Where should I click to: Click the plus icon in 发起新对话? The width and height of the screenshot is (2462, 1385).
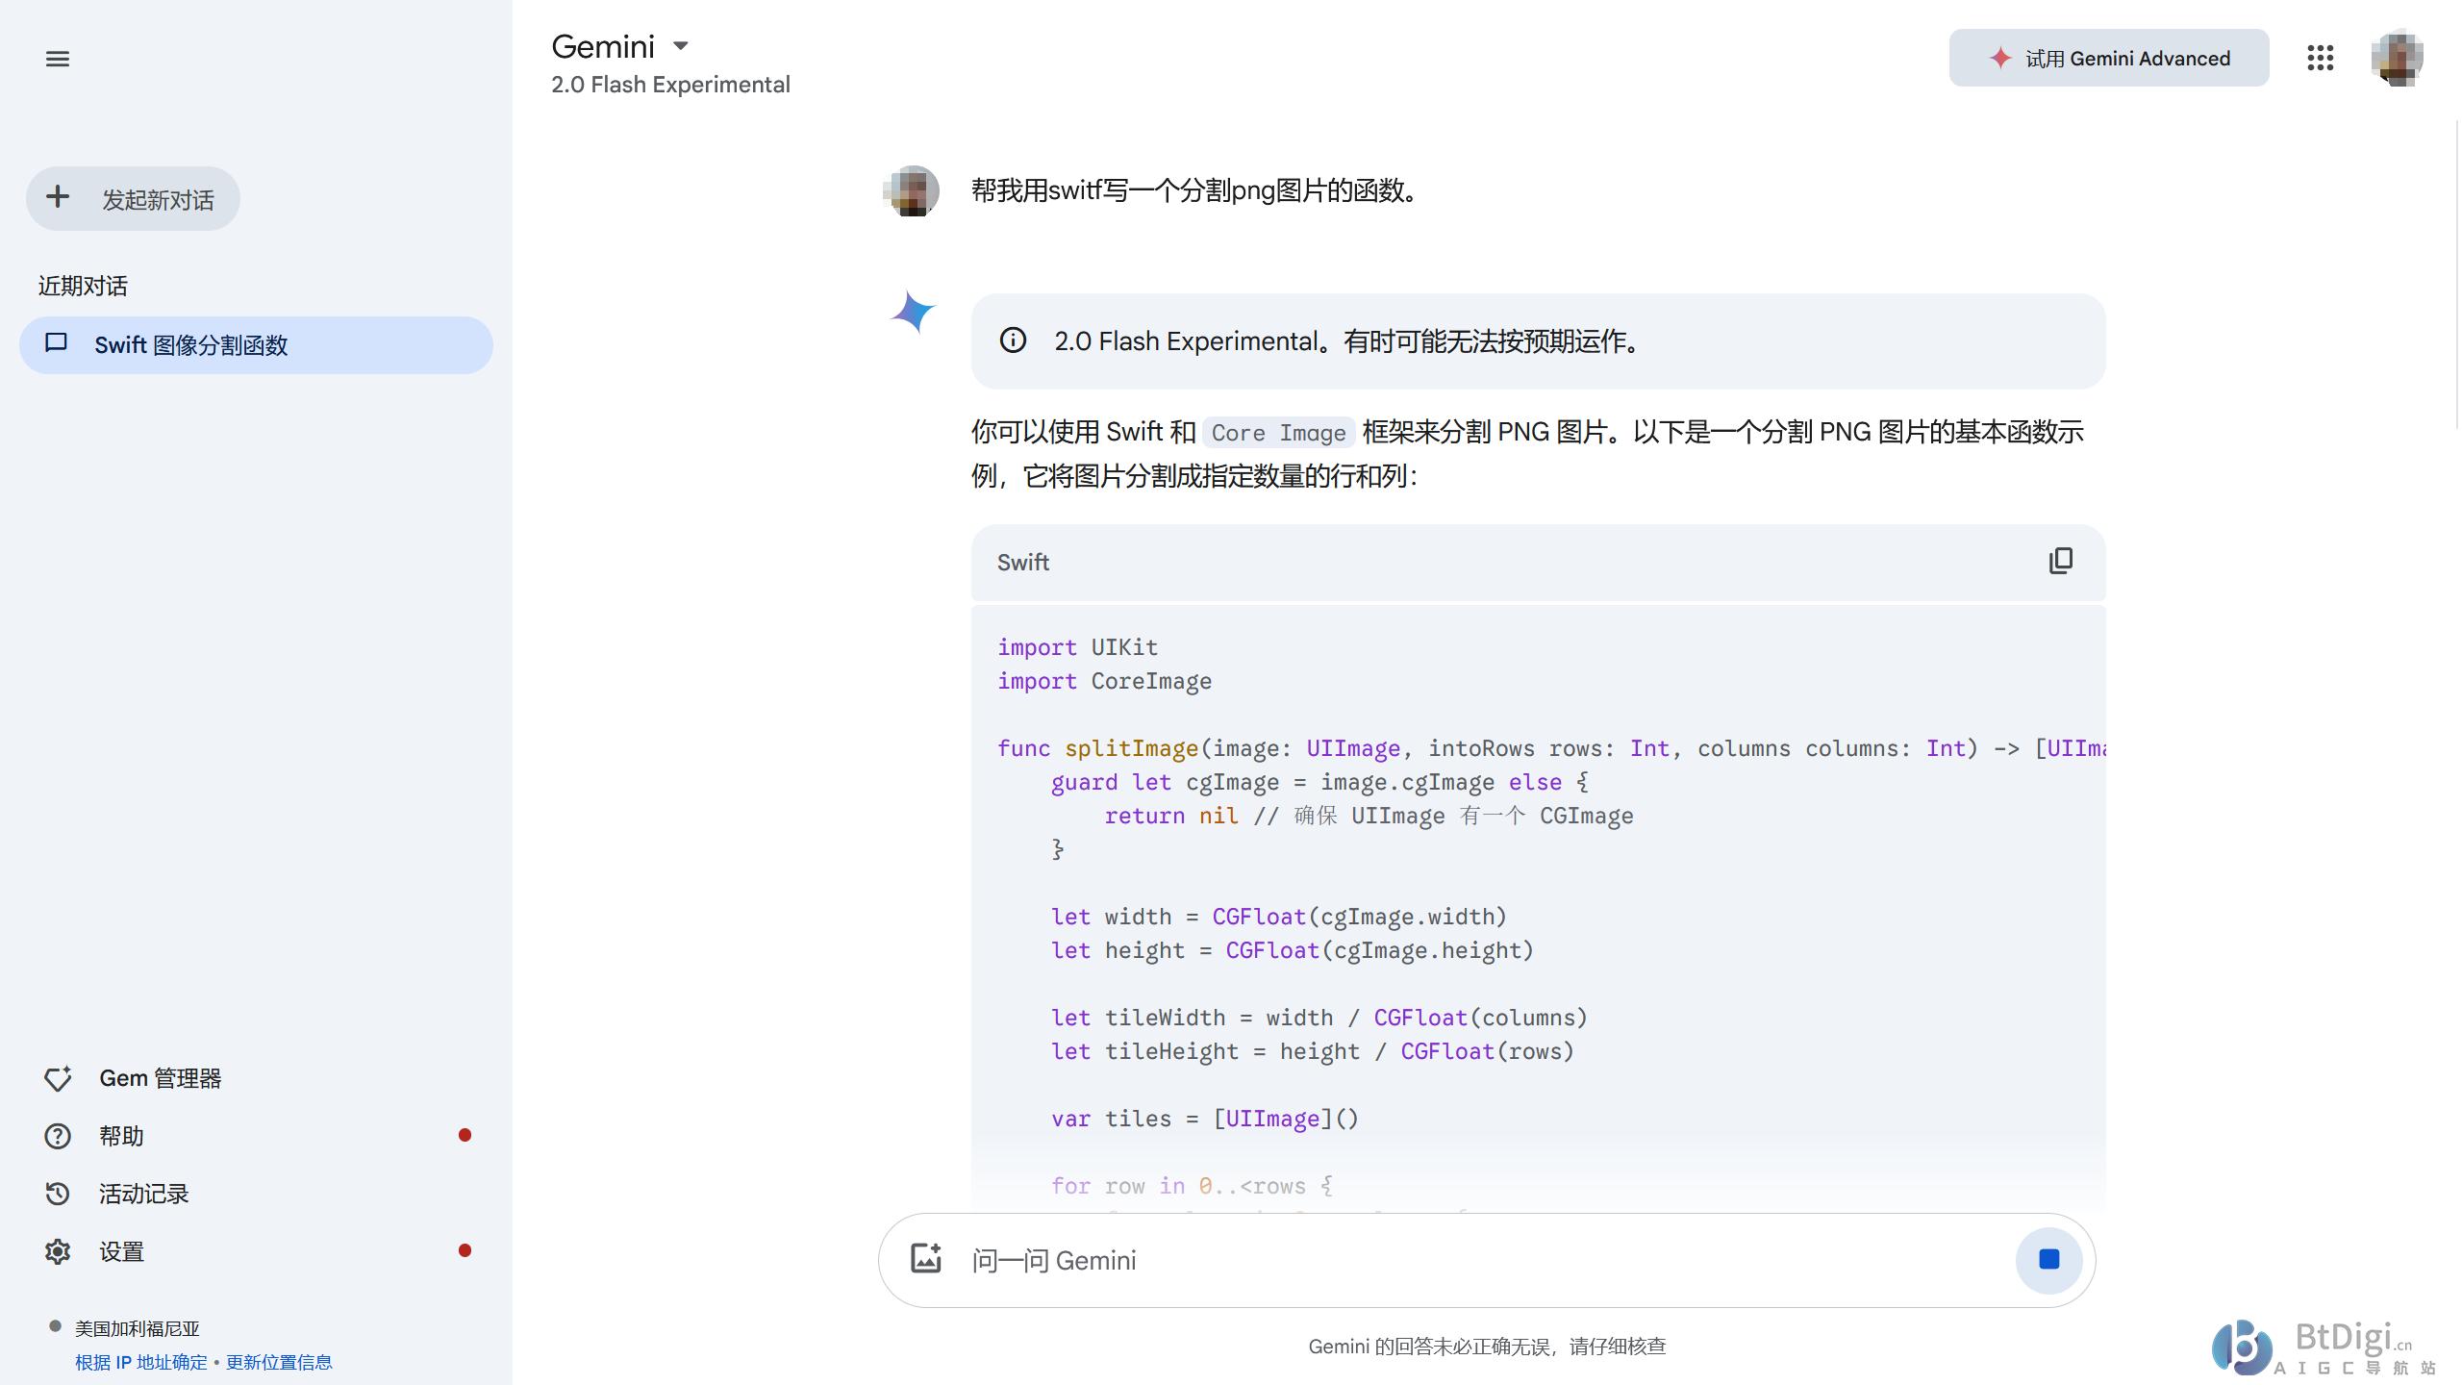(x=58, y=197)
